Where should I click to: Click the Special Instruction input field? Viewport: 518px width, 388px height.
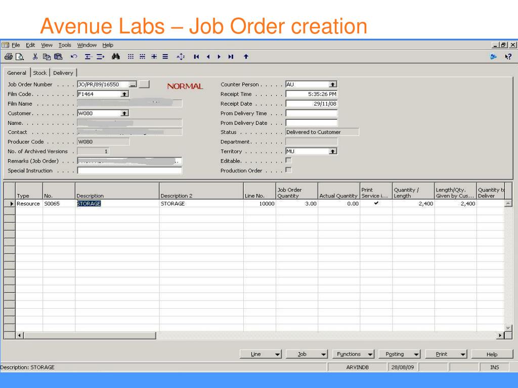click(129, 171)
